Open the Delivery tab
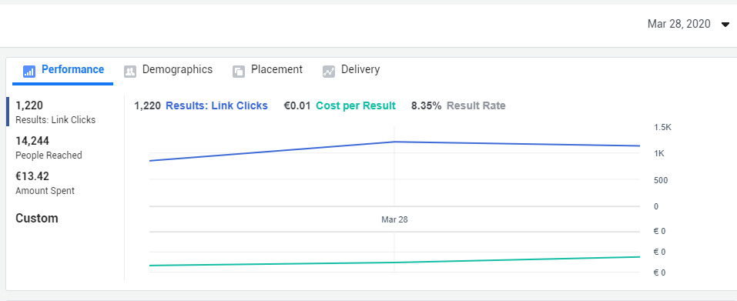 point(351,70)
